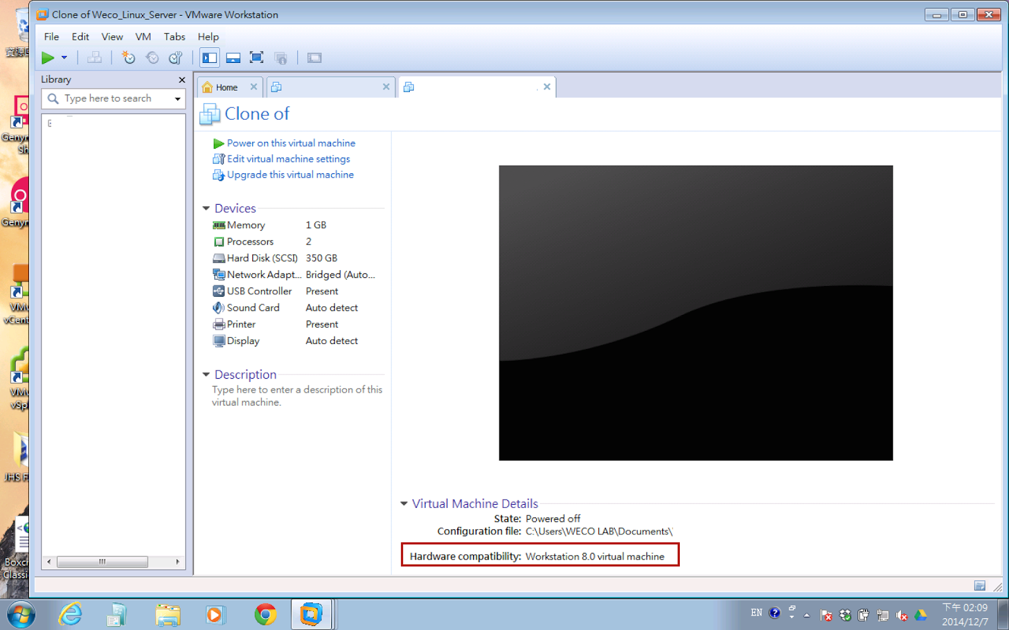Open the View menu
1009x630 pixels.
112,37
